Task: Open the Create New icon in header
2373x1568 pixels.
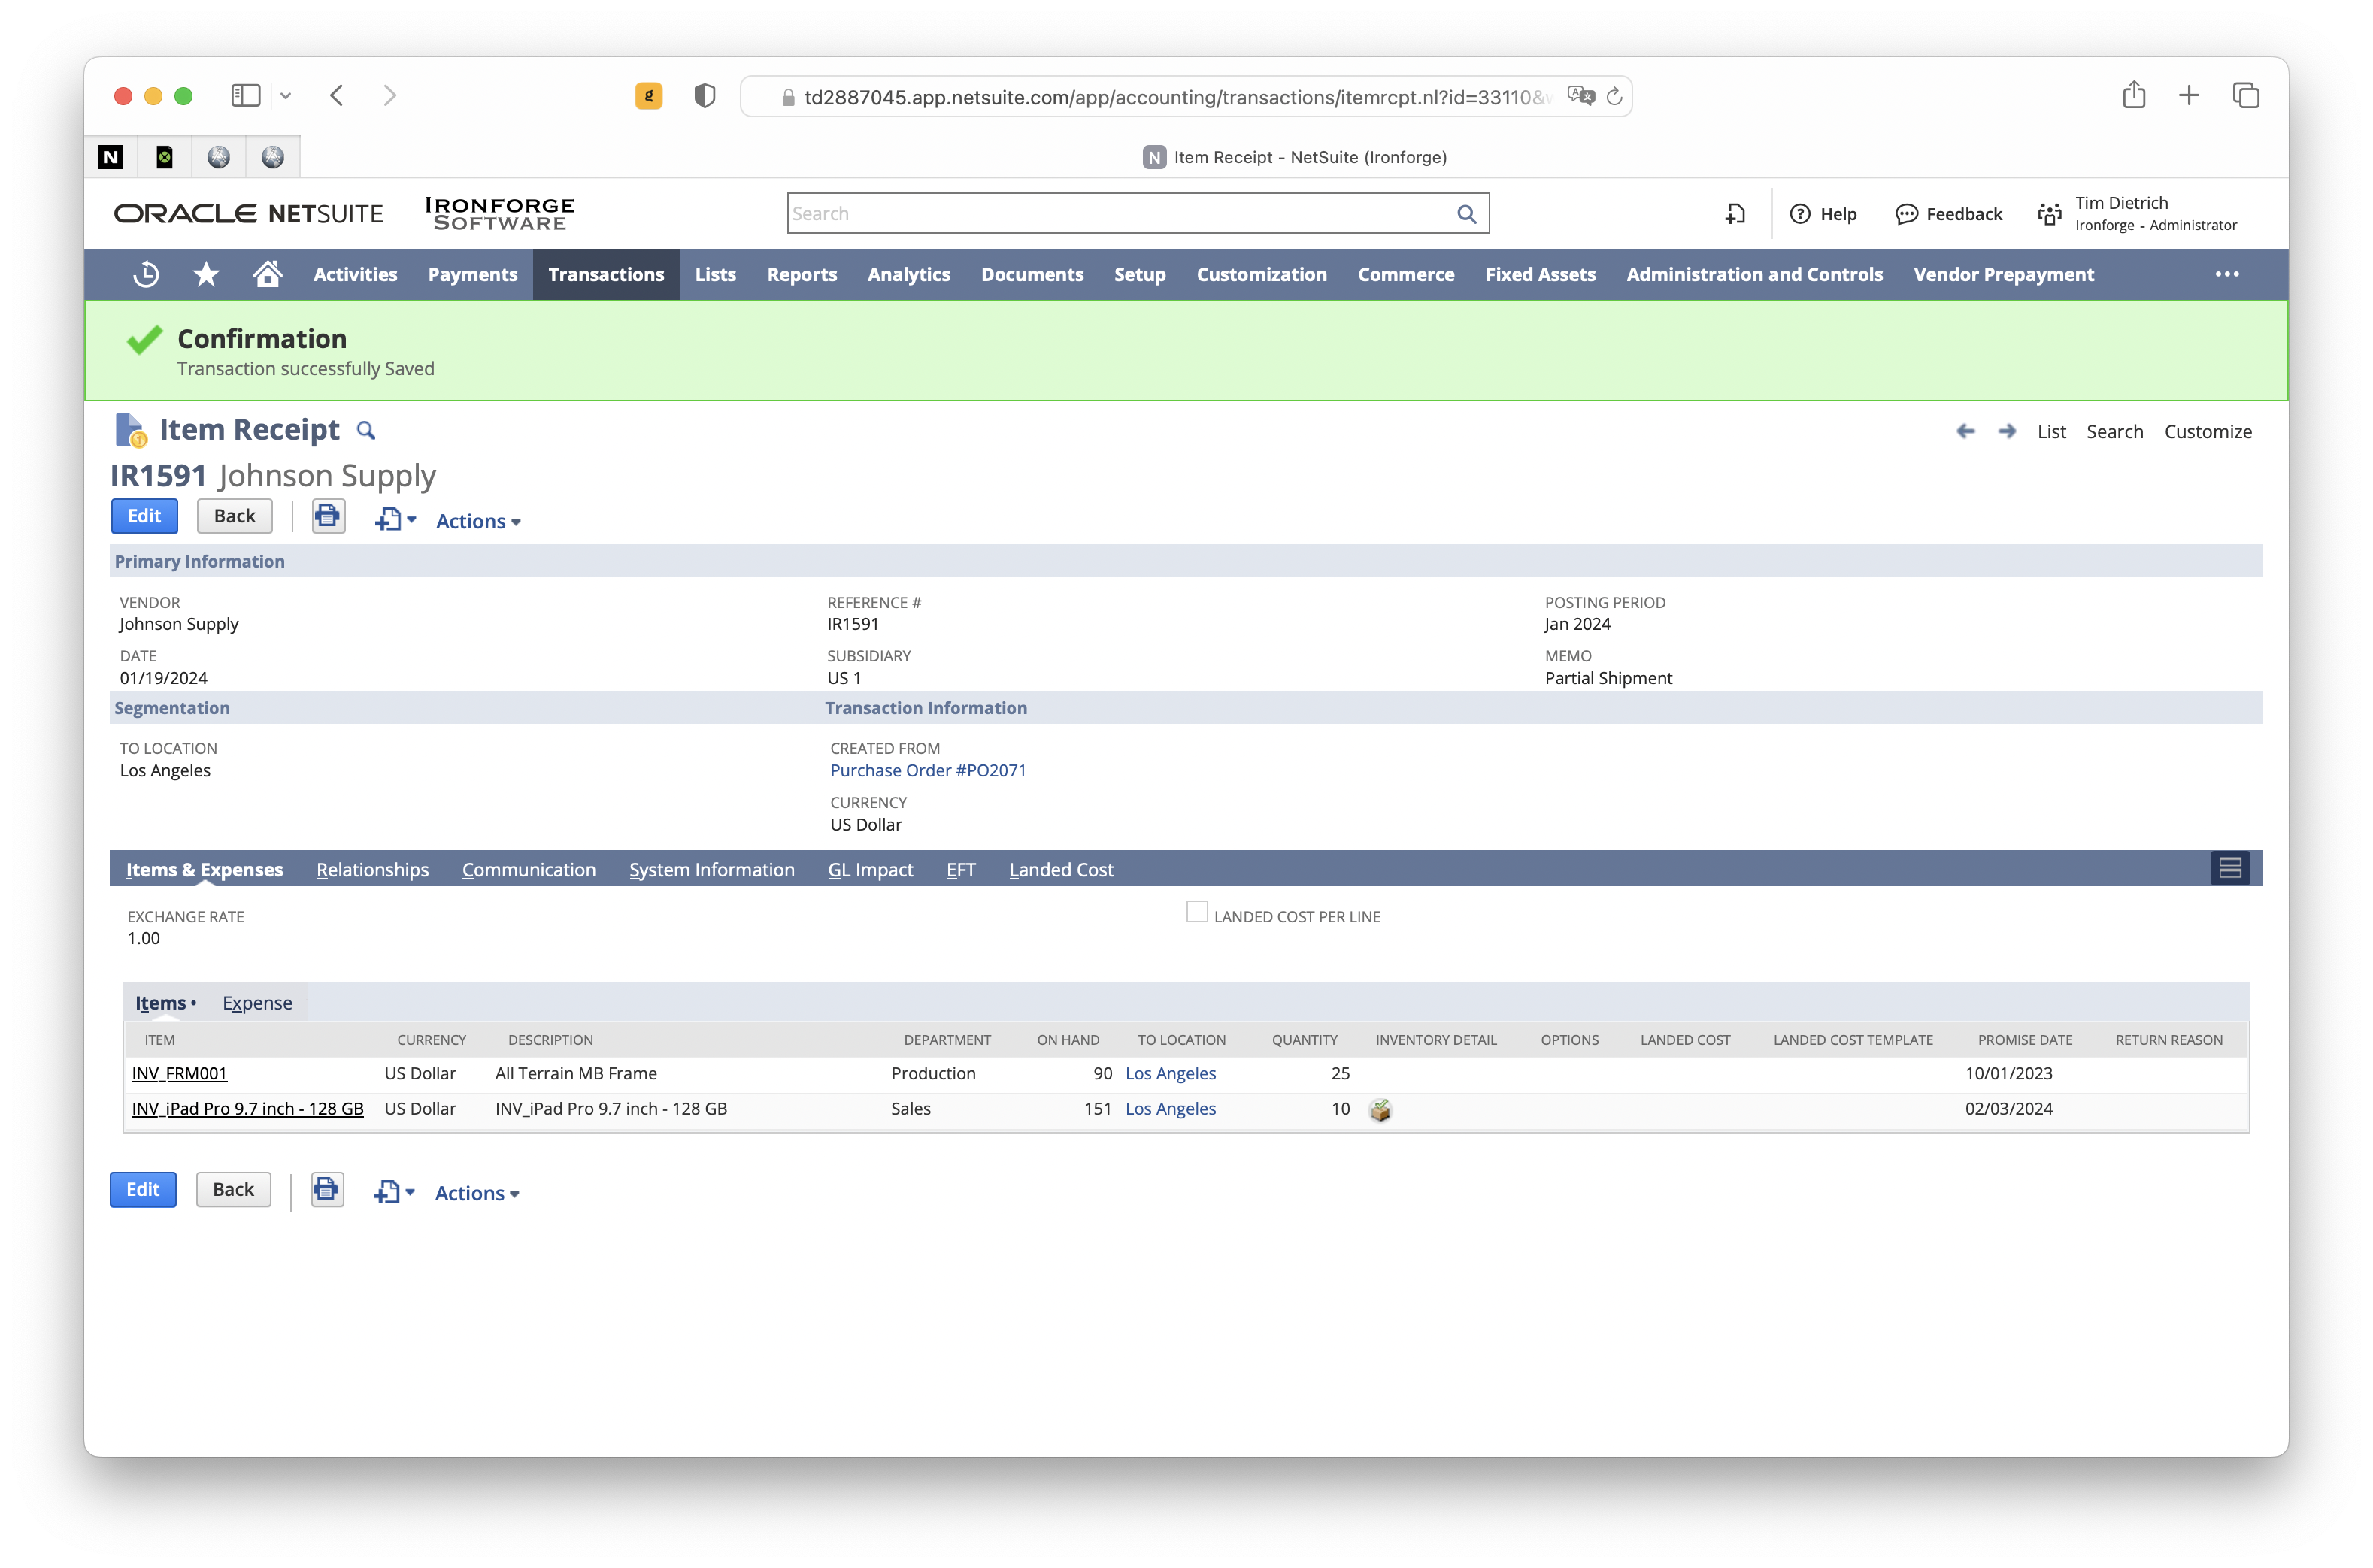Action: (x=1735, y=213)
